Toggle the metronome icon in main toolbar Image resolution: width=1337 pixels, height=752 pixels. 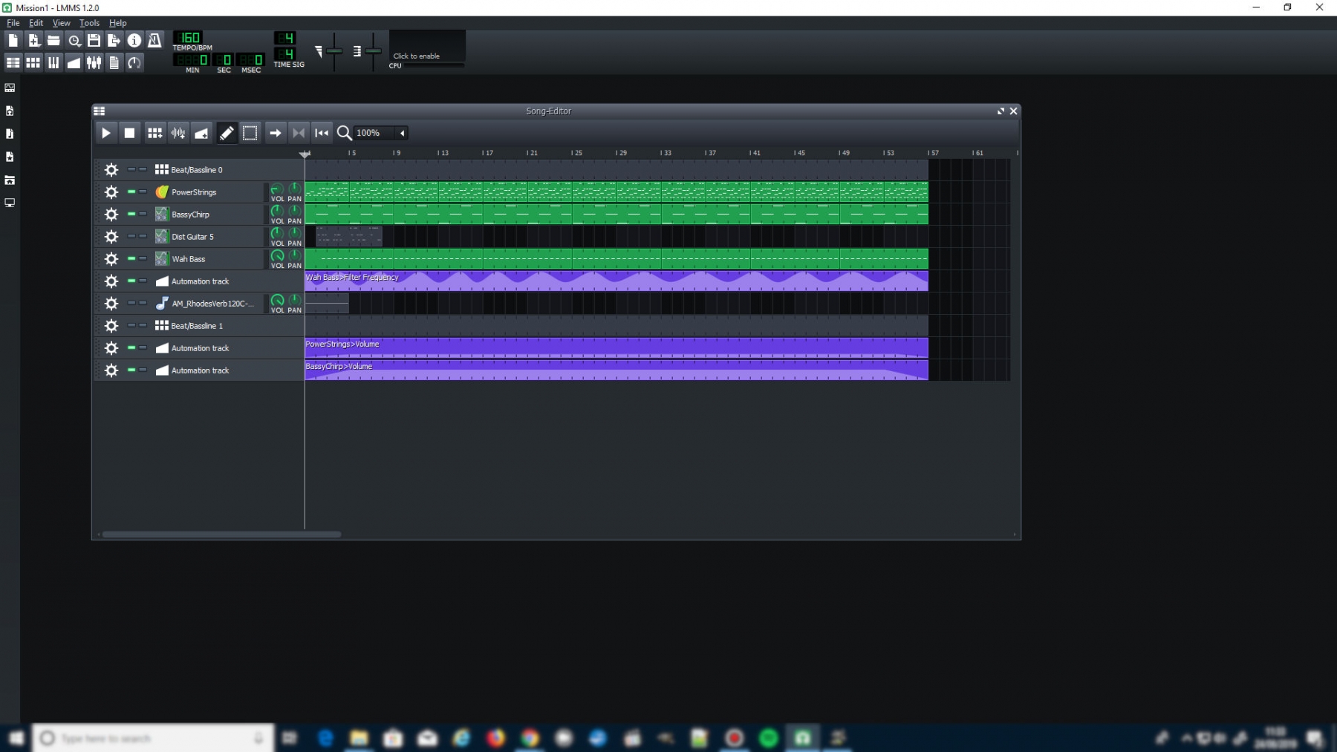pos(154,40)
